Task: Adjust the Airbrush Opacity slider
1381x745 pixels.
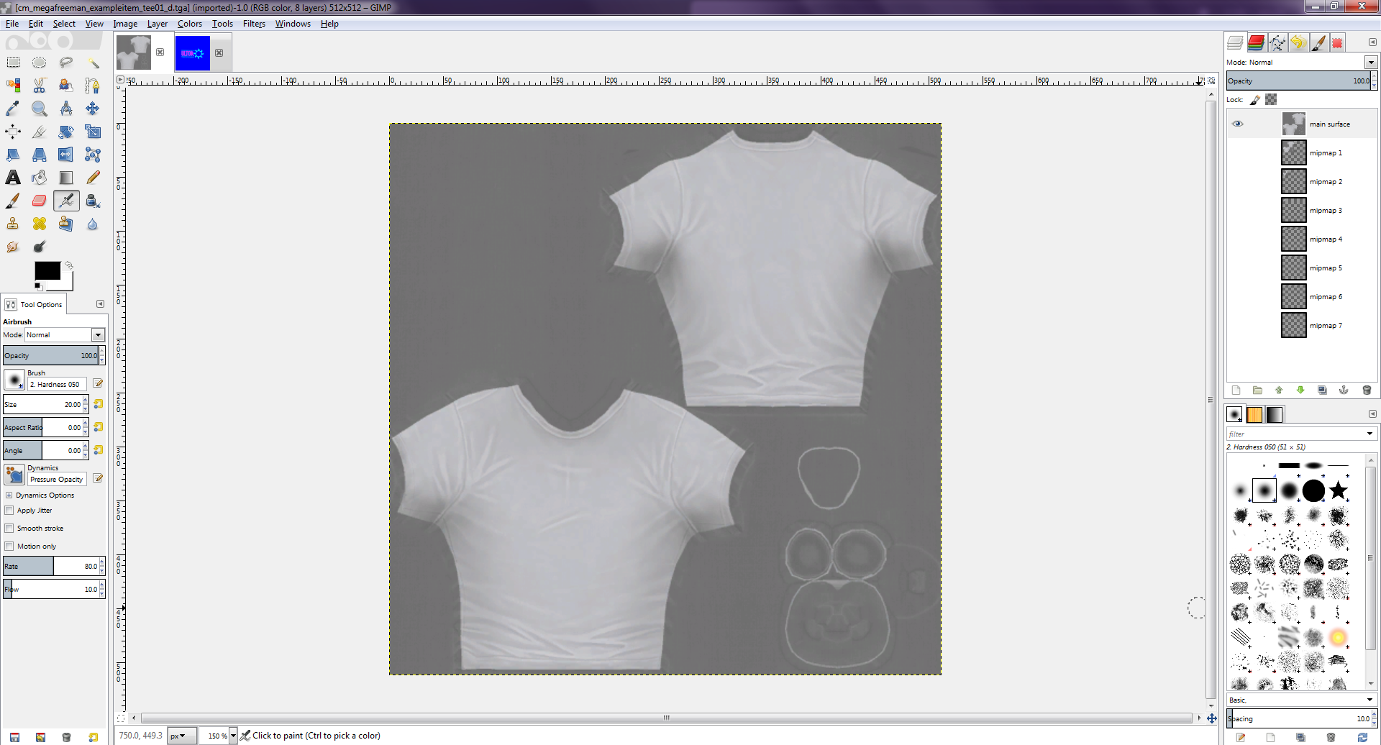Action: pos(51,355)
